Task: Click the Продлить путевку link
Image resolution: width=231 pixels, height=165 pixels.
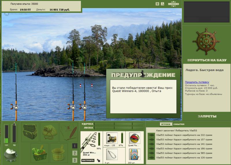Action: pyautogui.click(x=197, y=82)
